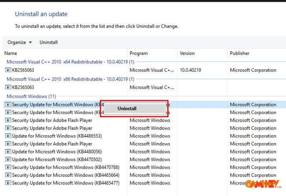Click the update icon beside KB4486553
The image size is (286, 196).
8,136
